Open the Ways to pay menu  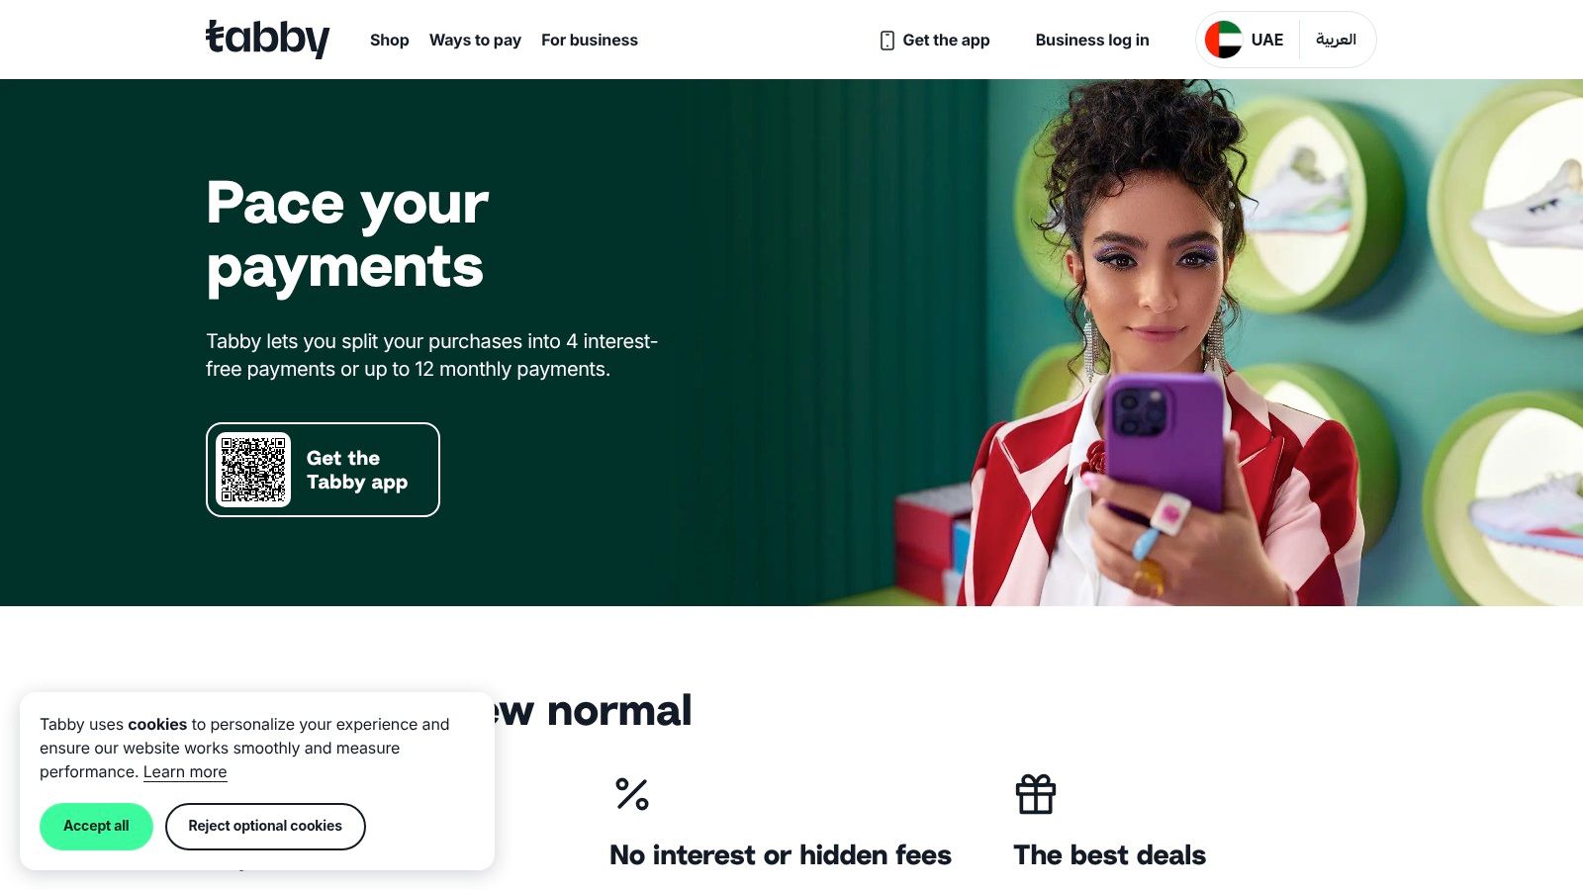click(x=475, y=40)
